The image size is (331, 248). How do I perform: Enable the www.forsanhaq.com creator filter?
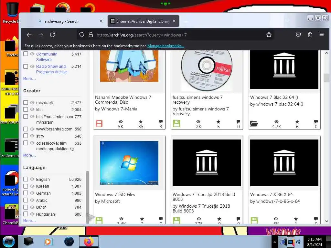tap(26, 129)
